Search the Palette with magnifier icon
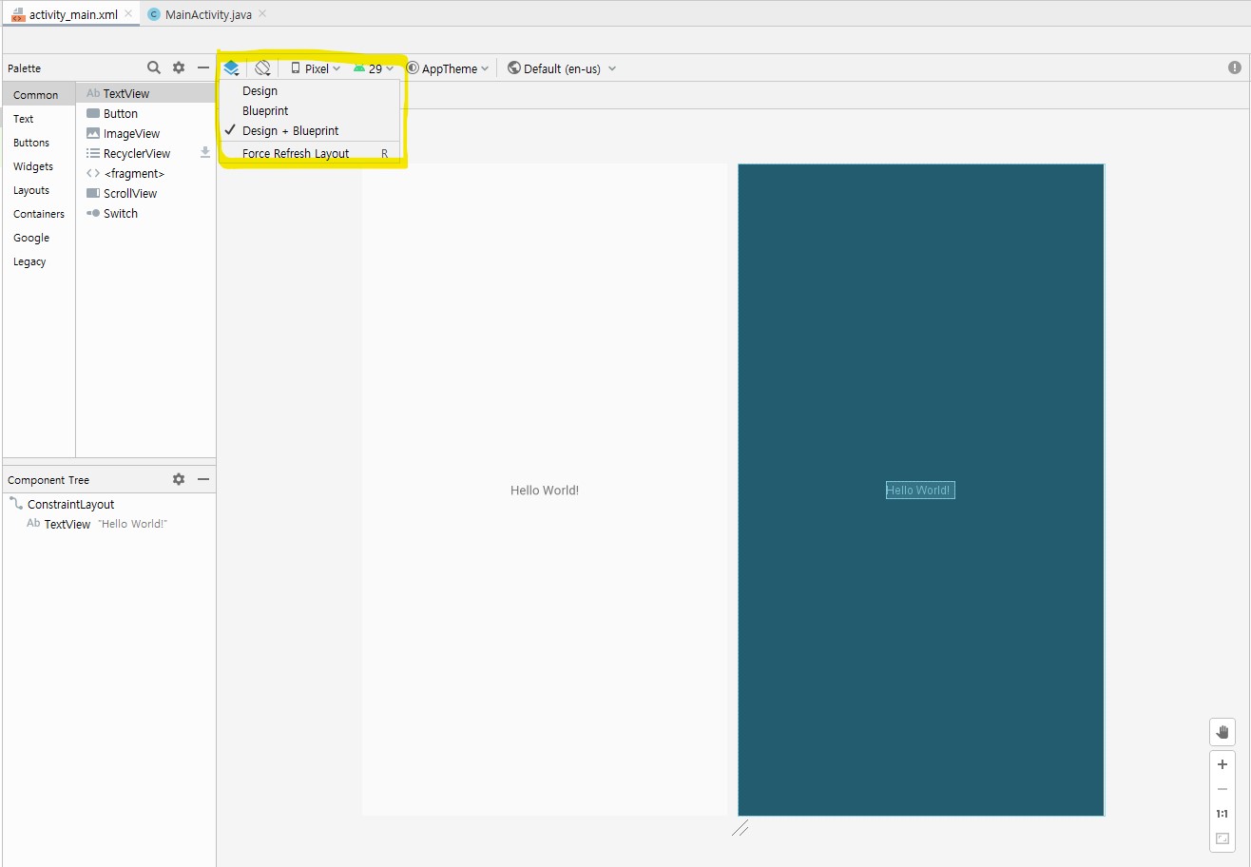Screen dimensions: 1251x867 (154, 67)
